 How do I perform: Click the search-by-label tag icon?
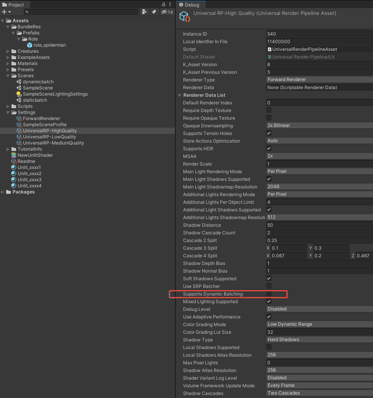(154, 12)
